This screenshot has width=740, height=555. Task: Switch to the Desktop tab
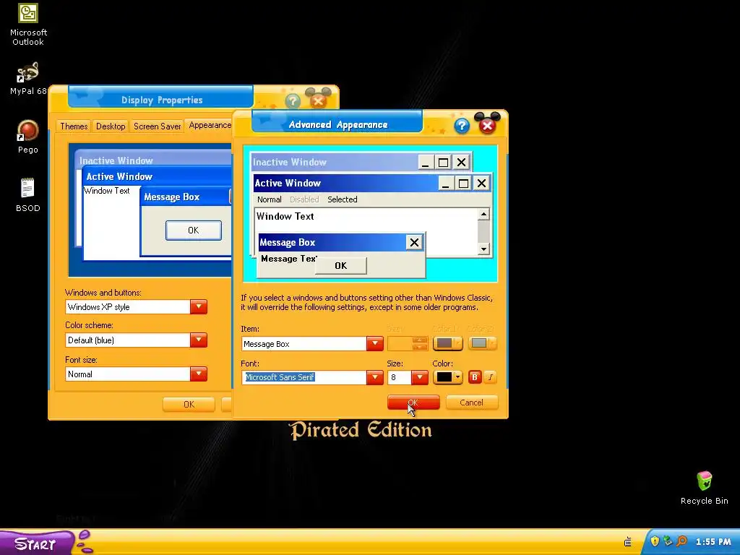click(111, 126)
